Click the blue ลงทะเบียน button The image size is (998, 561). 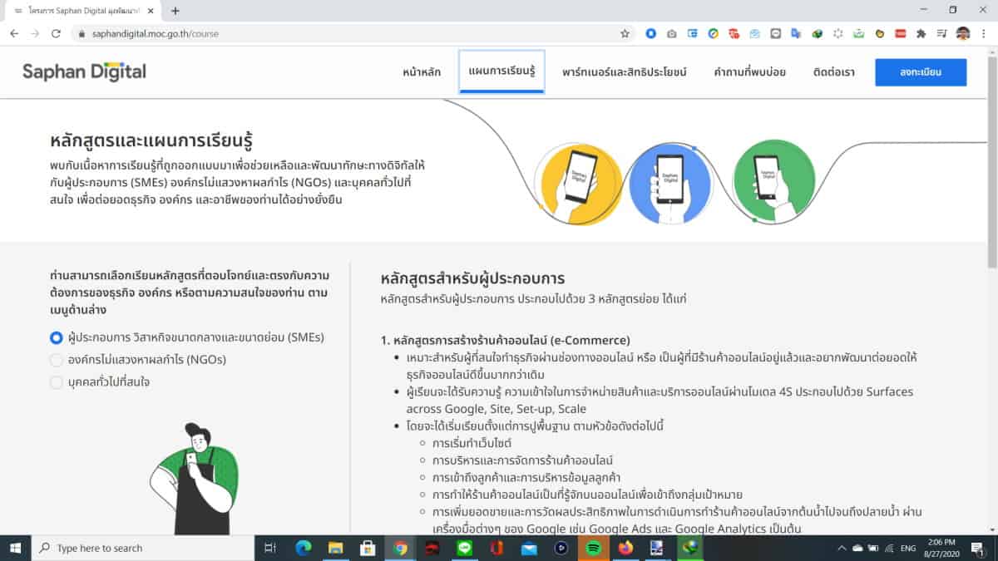920,72
